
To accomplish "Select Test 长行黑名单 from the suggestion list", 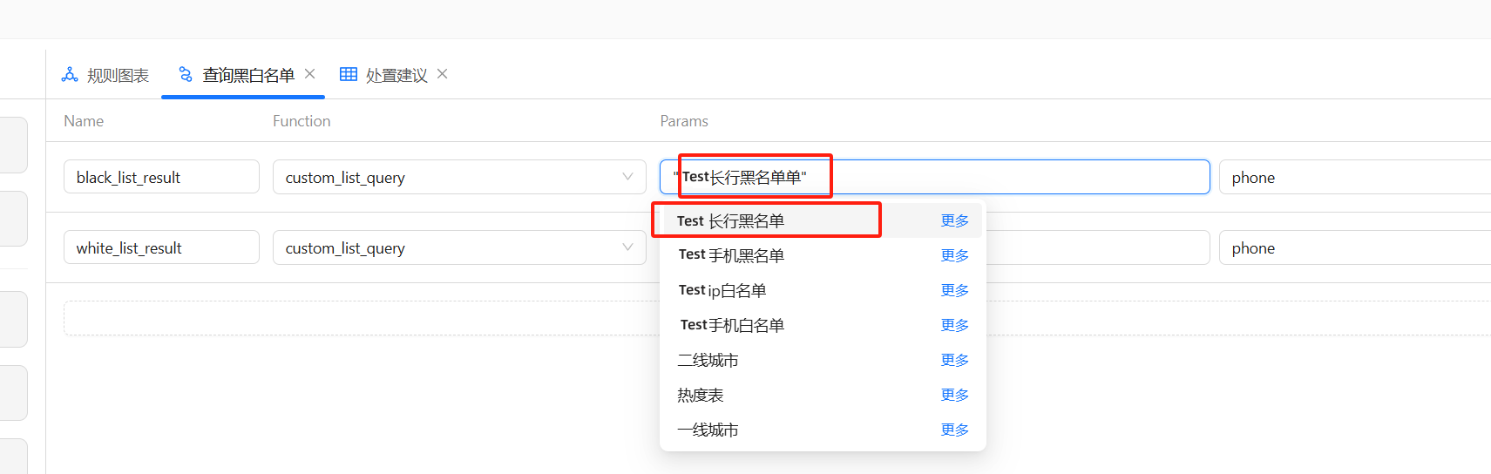I will [730, 221].
